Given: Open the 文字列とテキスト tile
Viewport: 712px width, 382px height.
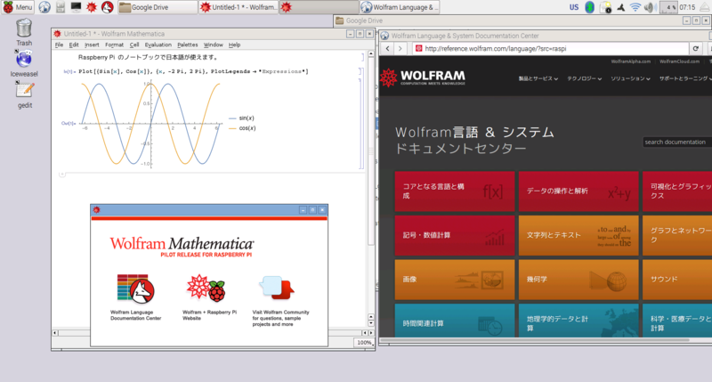Looking at the screenshot, I should click(x=578, y=235).
